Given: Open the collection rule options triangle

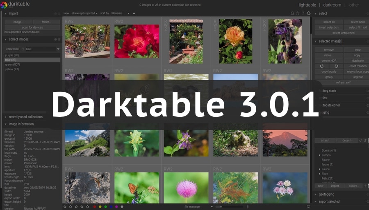Looking at the screenshot, I should [x=58, y=49].
